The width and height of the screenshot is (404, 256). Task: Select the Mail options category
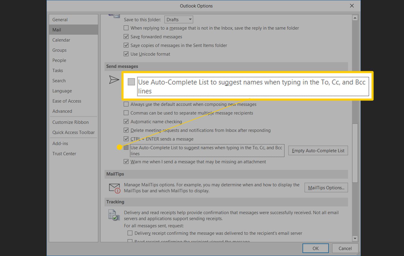pos(73,30)
